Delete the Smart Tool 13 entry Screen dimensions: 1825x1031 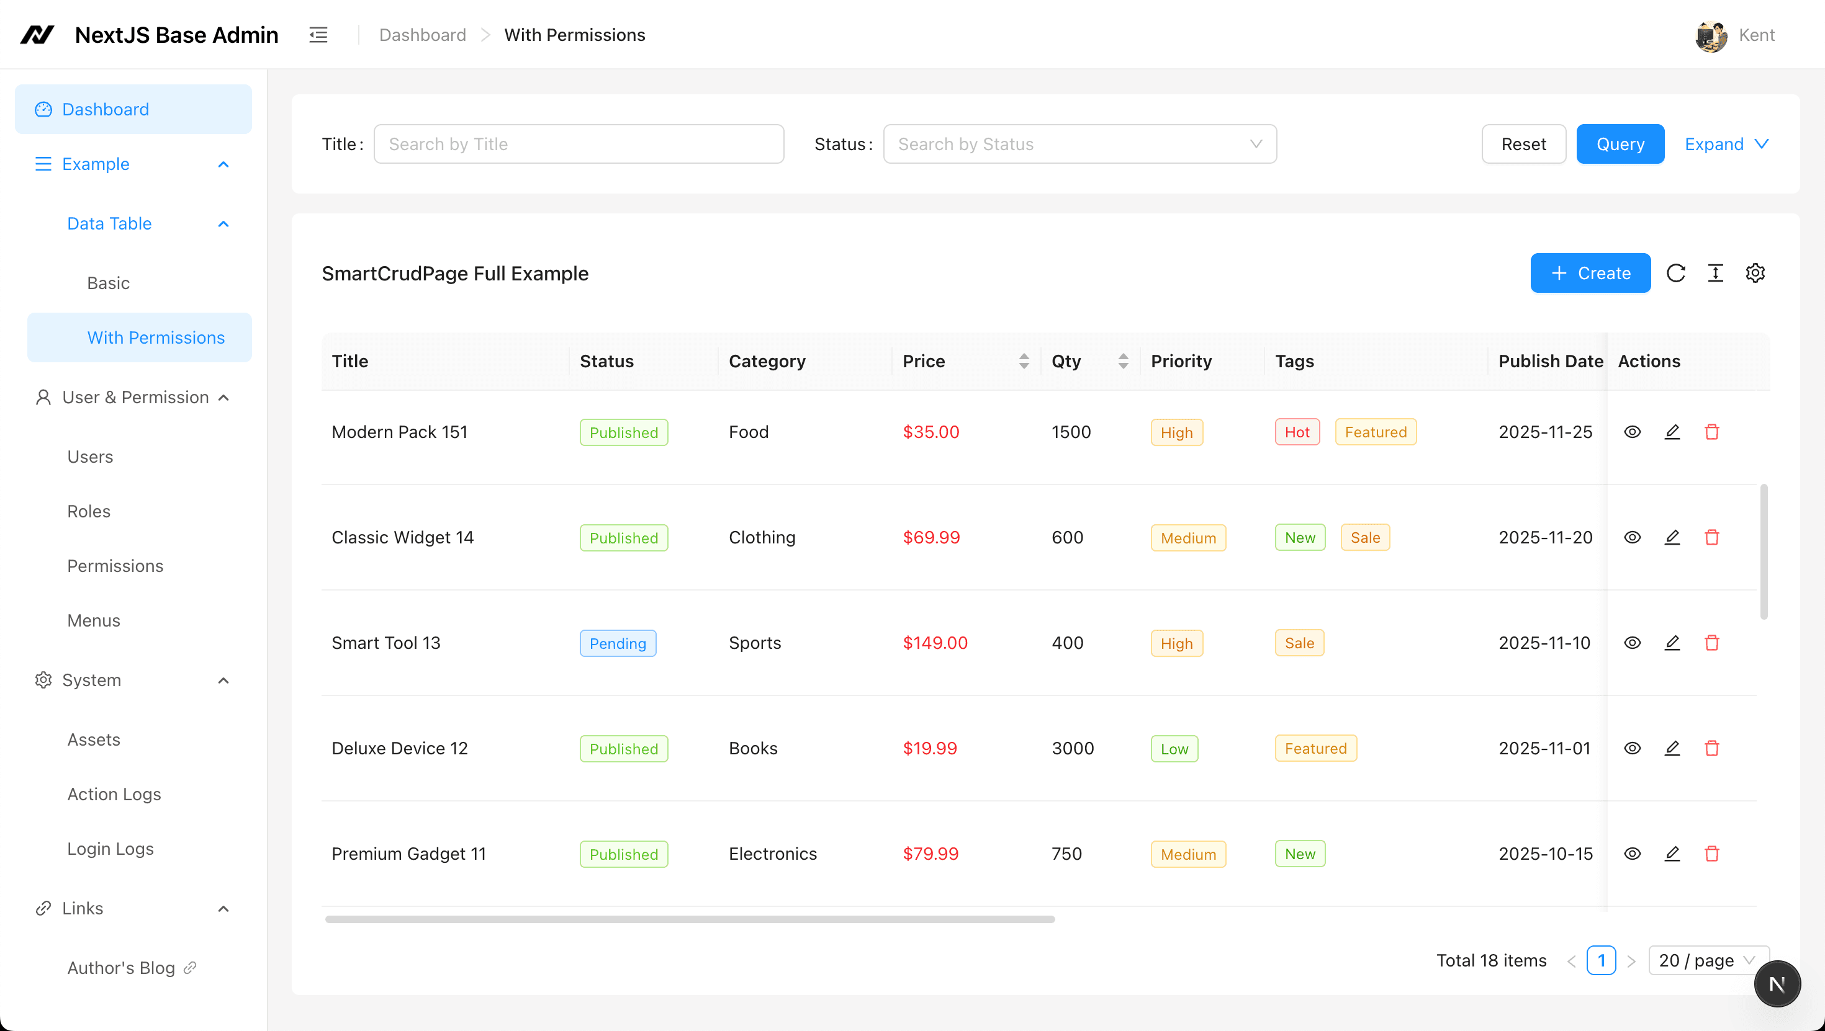[1713, 642]
